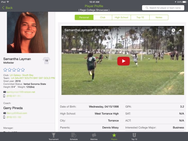
Task: Tap the Grad year 2016 value
Action: pos(18,81)
